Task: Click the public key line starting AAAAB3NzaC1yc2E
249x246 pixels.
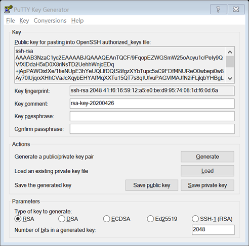Action: pos(119,58)
